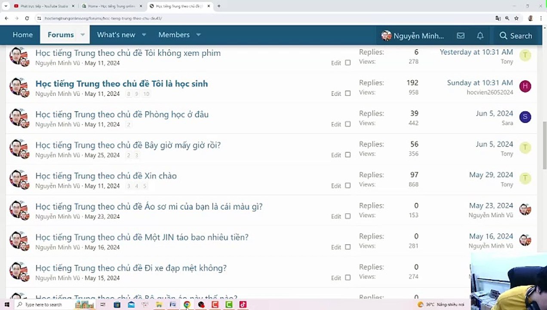Click last-poster avatar on 'Áo sơ mi' row
This screenshot has height=310, width=547.
(525, 209)
